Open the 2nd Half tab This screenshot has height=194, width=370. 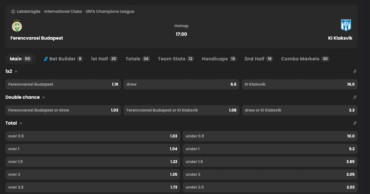tap(259, 59)
